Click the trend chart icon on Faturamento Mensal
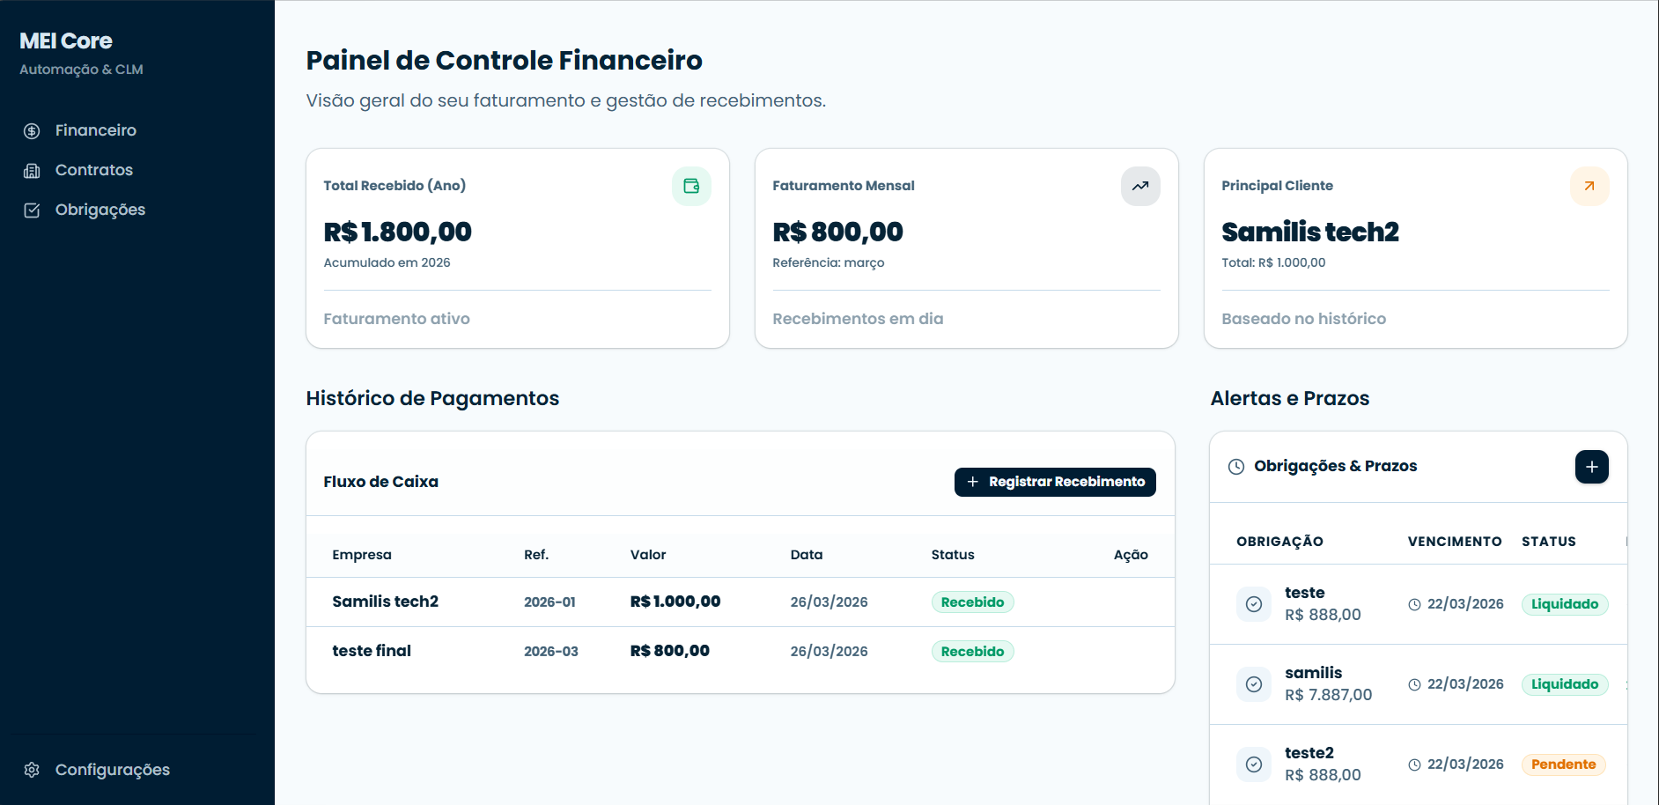This screenshot has width=1659, height=805. pyautogui.click(x=1139, y=186)
